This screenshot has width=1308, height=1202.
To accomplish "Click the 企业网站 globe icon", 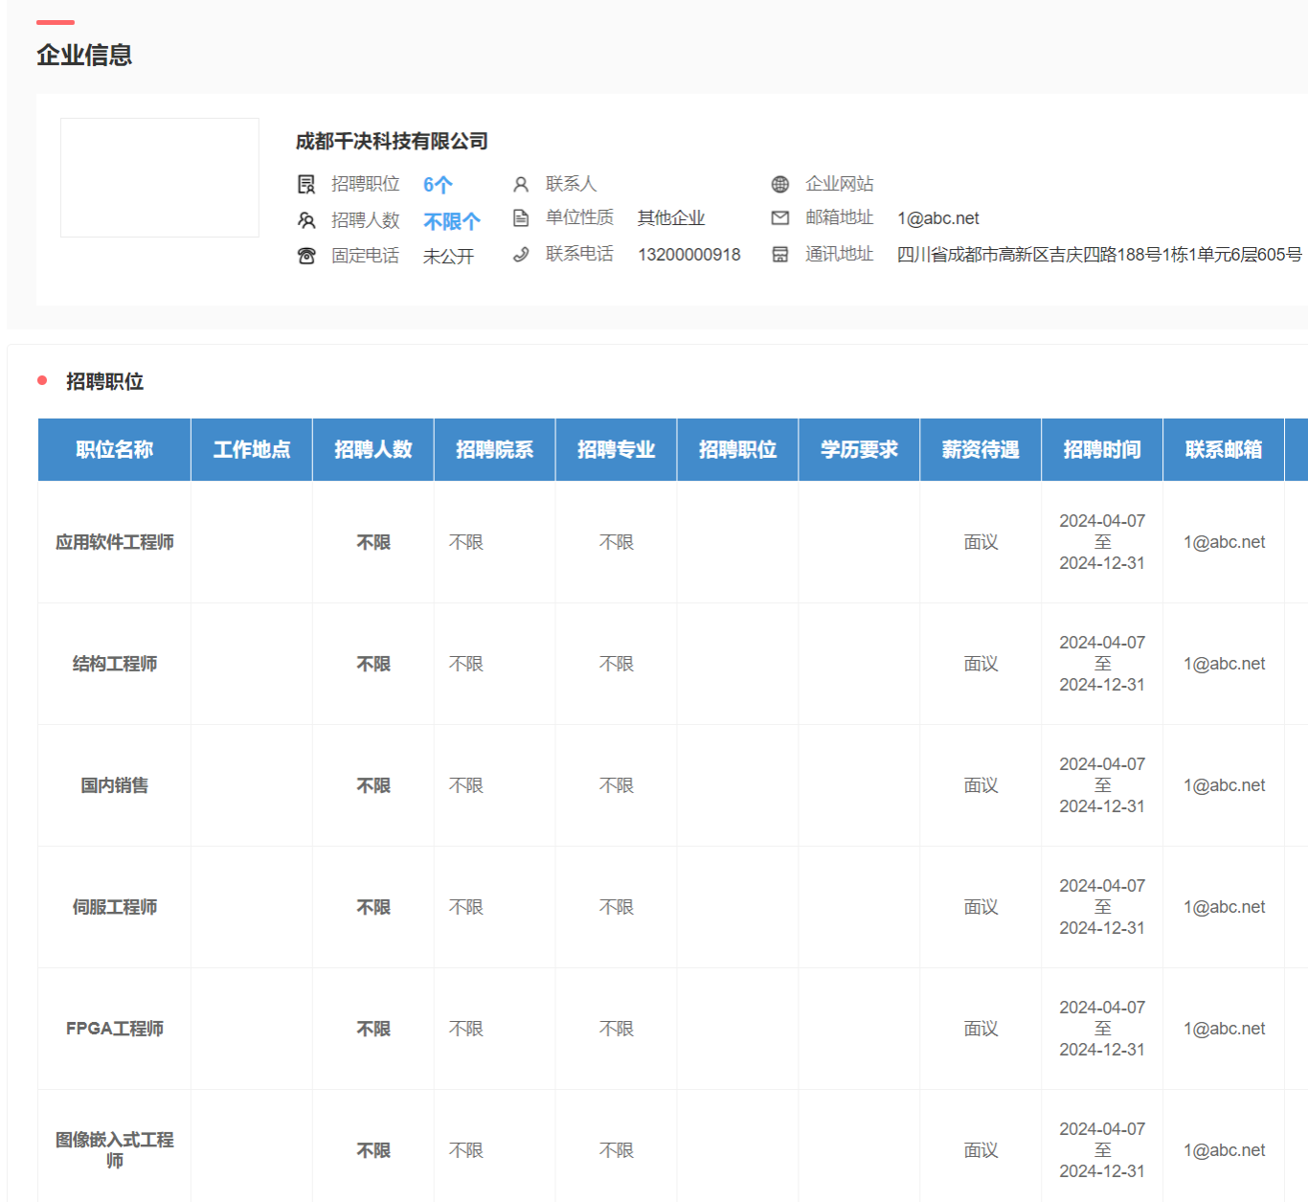I will (x=780, y=184).
